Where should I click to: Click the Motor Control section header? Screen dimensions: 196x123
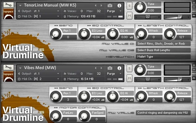point(78,108)
